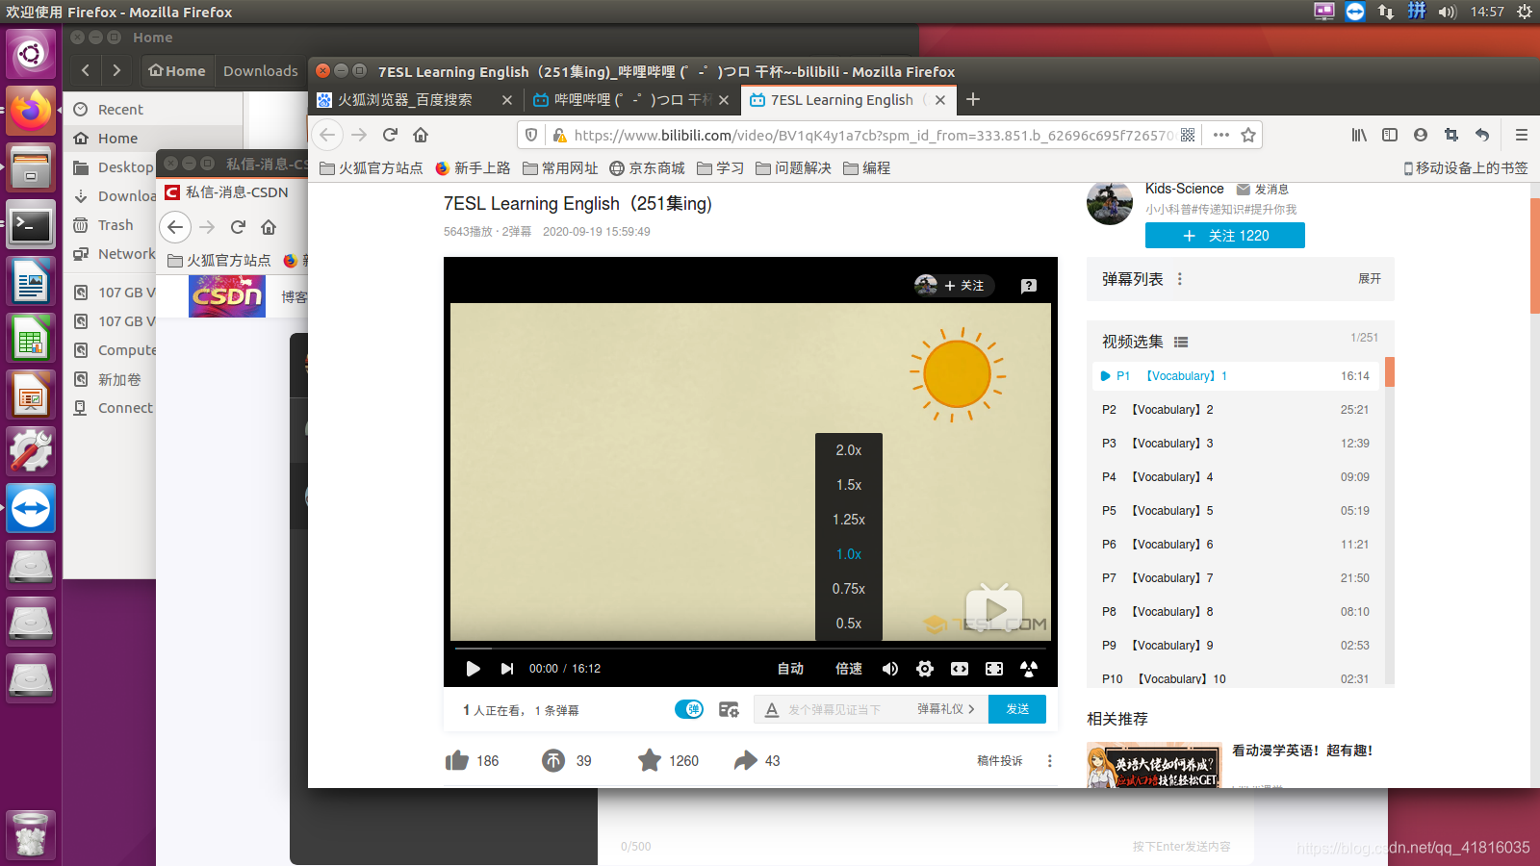Viewport: 1540px width, 866px height.
Task: Skip to next video in player
Action: 507,669
